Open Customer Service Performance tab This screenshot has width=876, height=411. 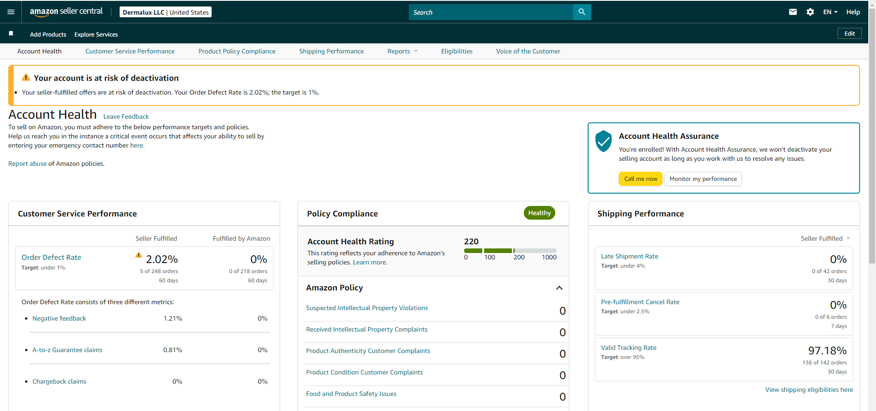click(x=130, y=51)
